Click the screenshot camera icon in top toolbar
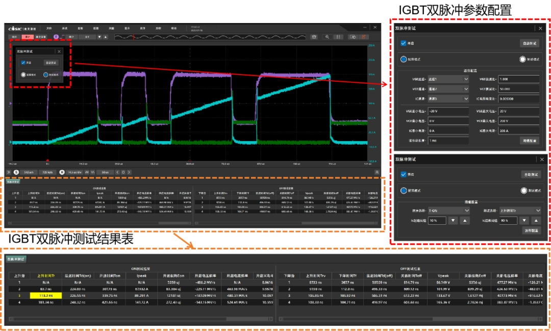This screenshot has height=331, width=551. (x=314, y=37)
